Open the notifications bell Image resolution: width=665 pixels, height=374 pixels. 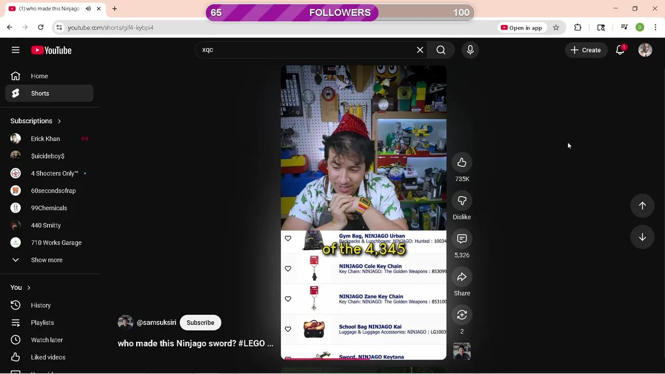coord(620,50)
